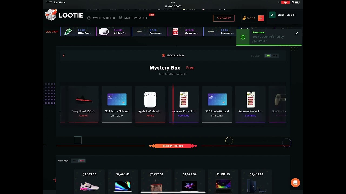Select the Apple AirPods card

tap(150, 105)
